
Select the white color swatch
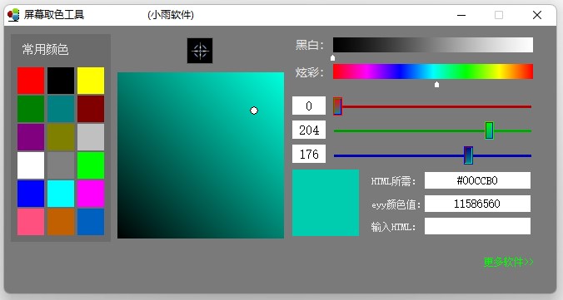tap(31, 165)
